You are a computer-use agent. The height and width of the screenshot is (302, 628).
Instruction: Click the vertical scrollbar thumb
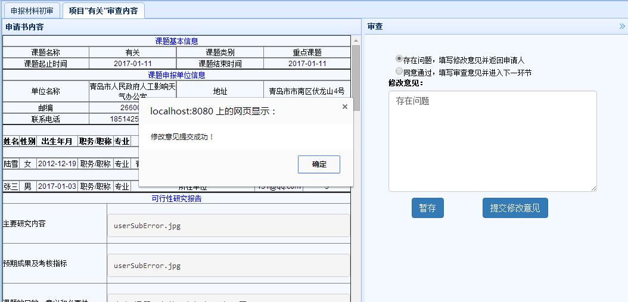pos(356,78)
